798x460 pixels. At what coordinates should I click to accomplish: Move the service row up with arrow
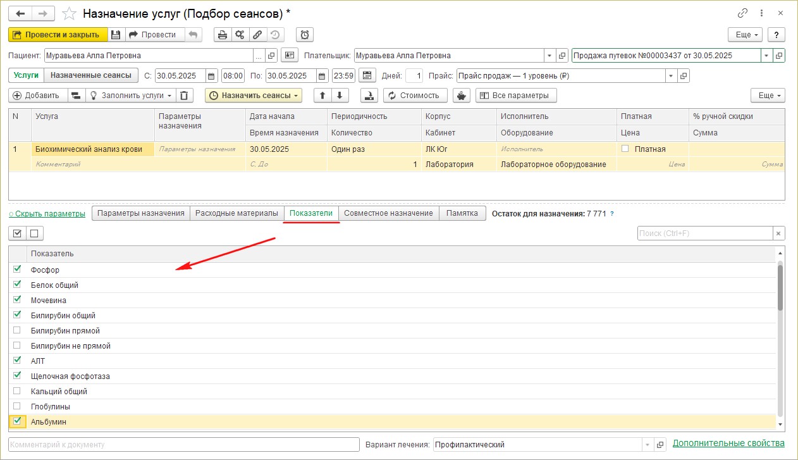pyautogui.click(x=322, y=96)
